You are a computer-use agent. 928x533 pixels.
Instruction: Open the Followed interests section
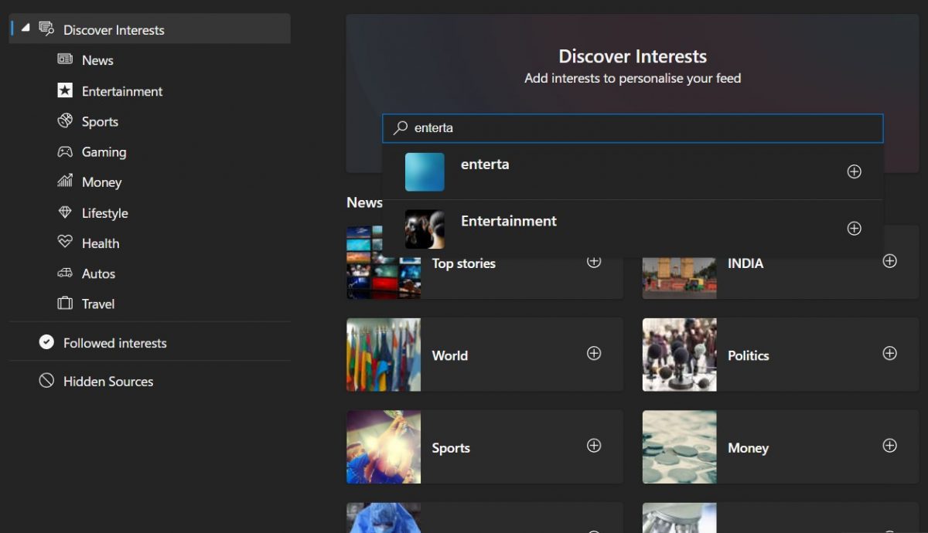[x=114, y=343]
